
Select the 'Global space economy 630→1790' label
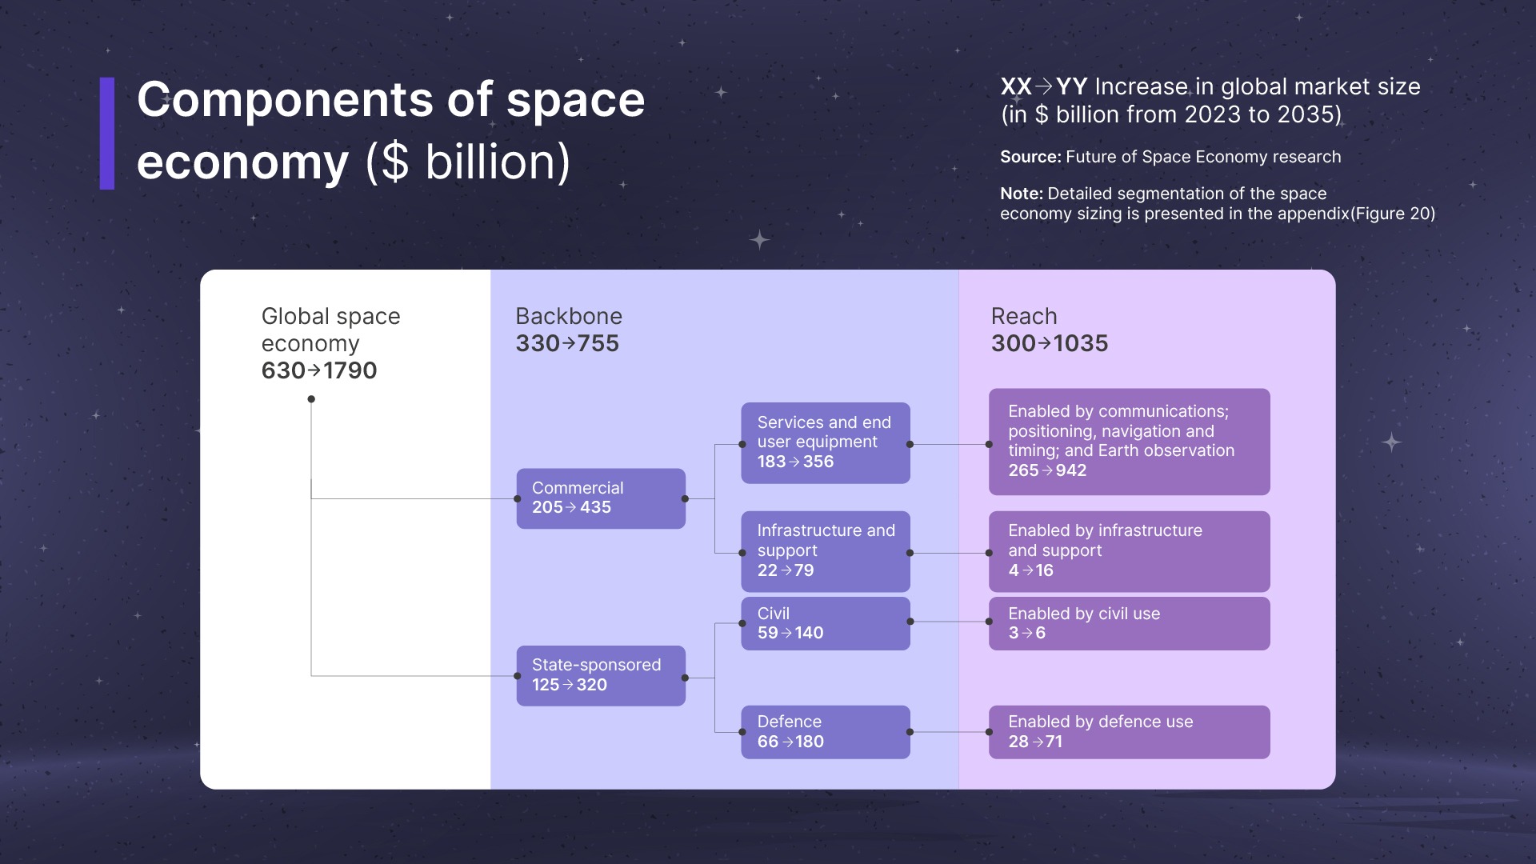click(330, 343)
